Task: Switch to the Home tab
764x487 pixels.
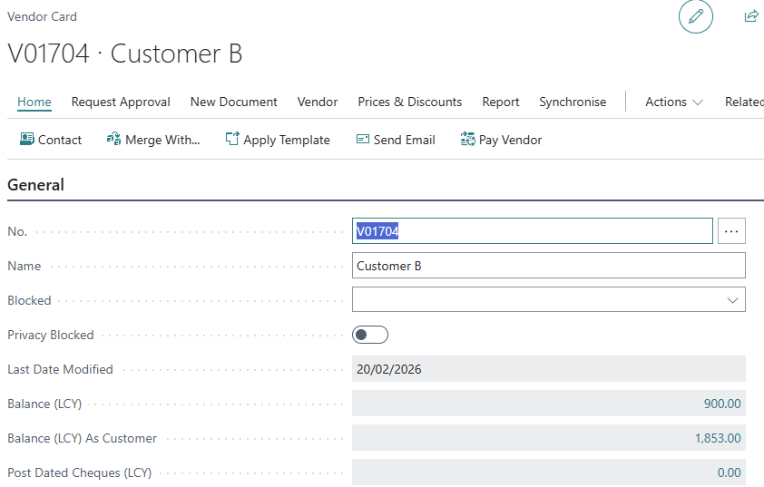Action: coord(34,102)
